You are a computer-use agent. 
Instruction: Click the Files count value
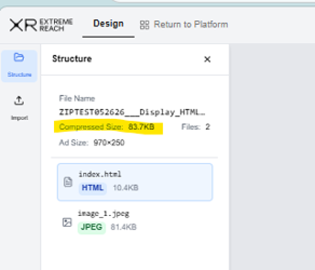pos(207,127)
